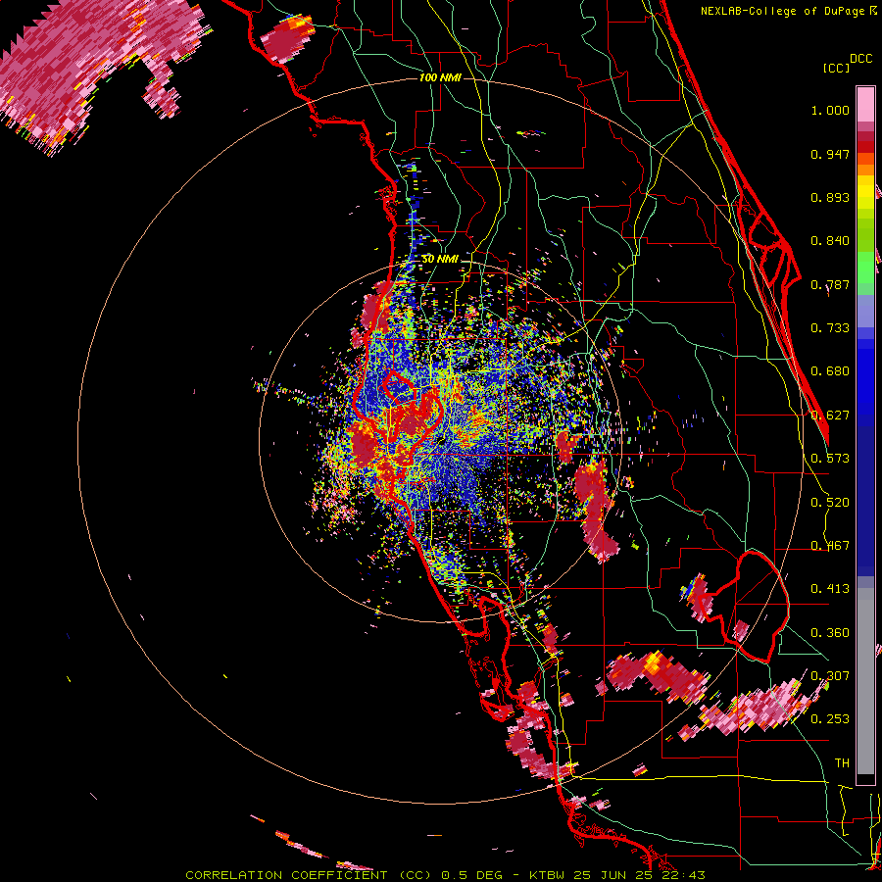Pick the light pink segment of color bar
Image resolution: width=882 pixels, height=882 pixels.
coord(865,104)
